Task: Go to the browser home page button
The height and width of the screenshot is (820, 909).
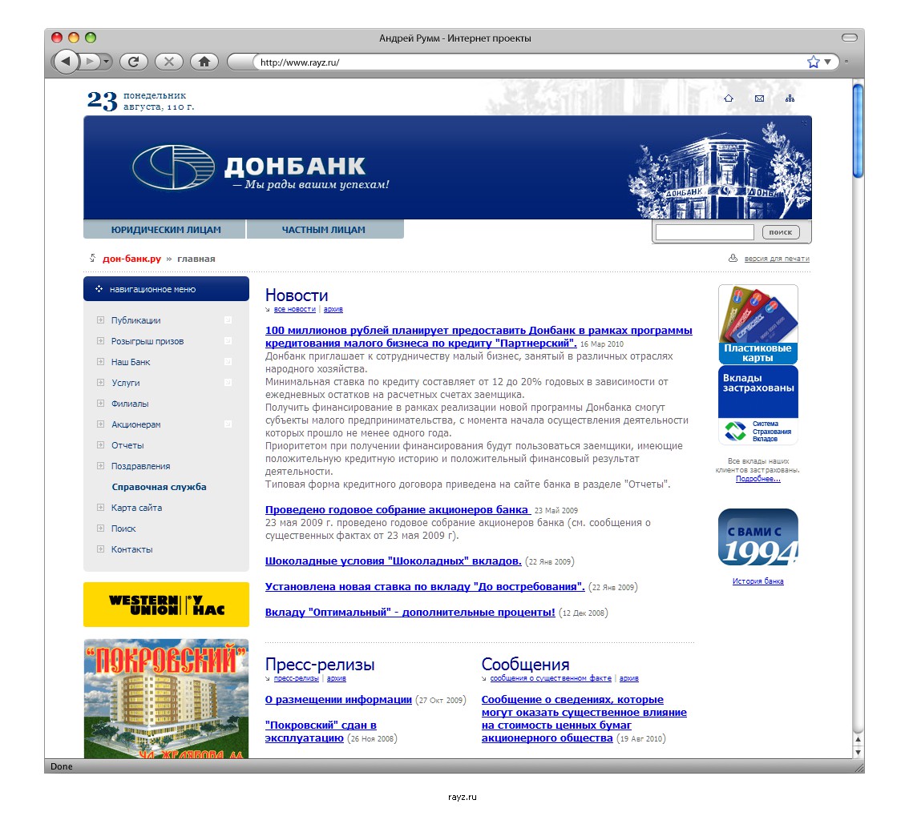Action: click(204, 62)
